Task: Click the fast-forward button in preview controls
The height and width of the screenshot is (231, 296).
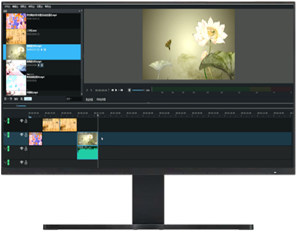Action: click(121, 90)
